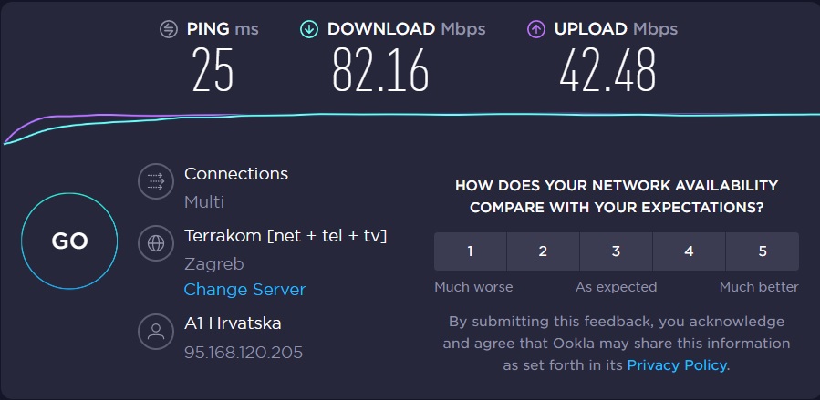Rate network availability as 1
The width and height of the screenshot is (820, 400).
click(x=470, y=251)
